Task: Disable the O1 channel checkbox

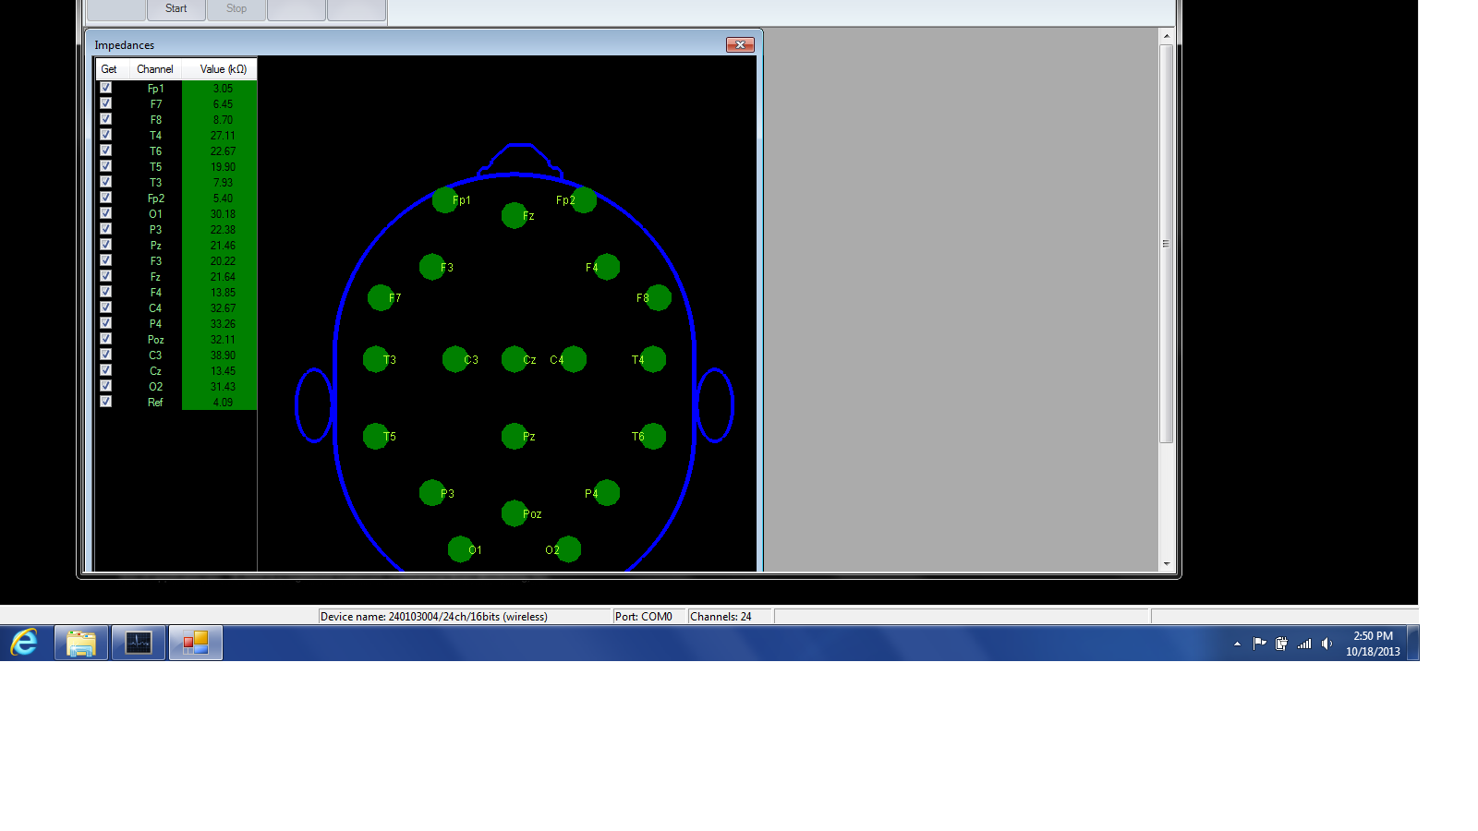Action: click(106, 213)
